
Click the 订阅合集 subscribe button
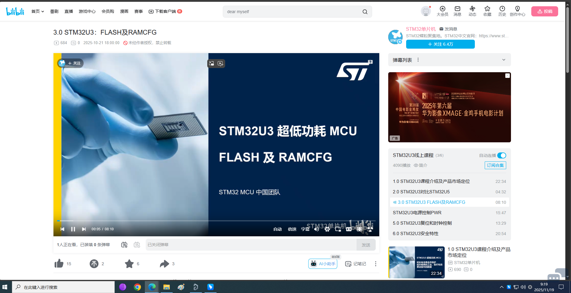(x=495, y=165)
